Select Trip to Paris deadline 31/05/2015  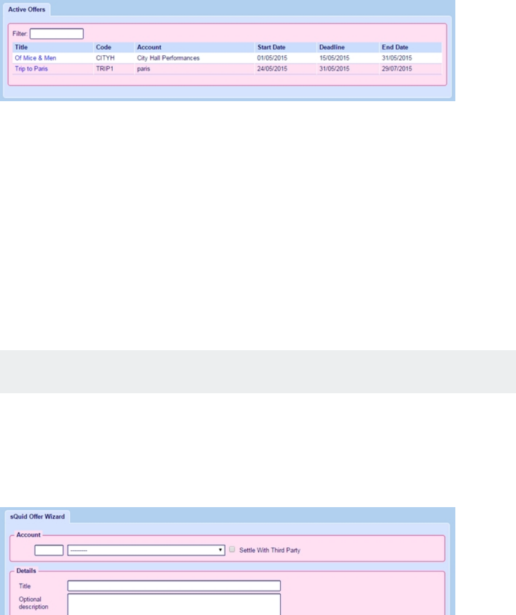tap(334, 68)
